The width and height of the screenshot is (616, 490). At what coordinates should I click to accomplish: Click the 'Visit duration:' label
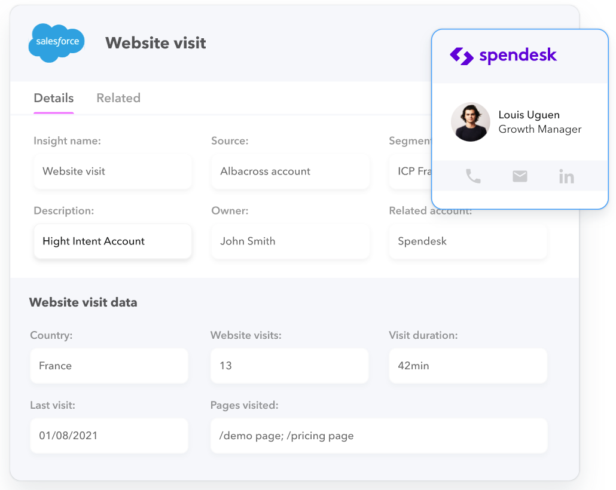pos(423,335)
